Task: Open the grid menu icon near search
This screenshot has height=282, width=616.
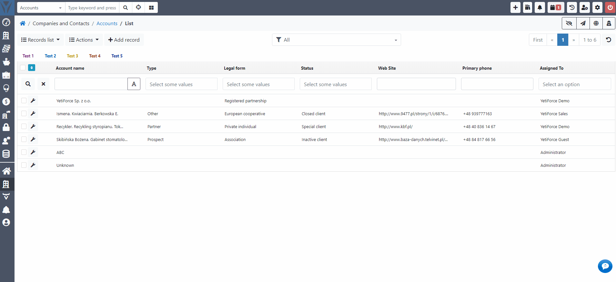Action: point(151,7)
